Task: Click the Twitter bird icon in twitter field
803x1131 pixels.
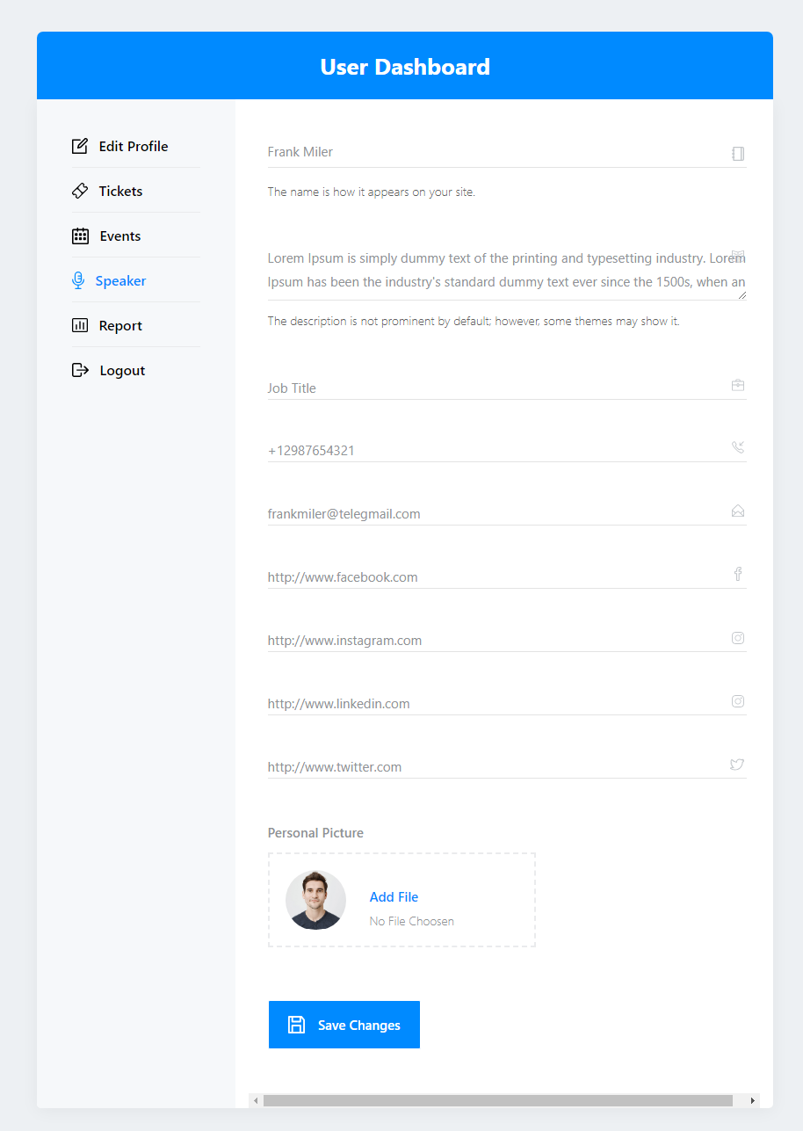Action: (737, 765)
